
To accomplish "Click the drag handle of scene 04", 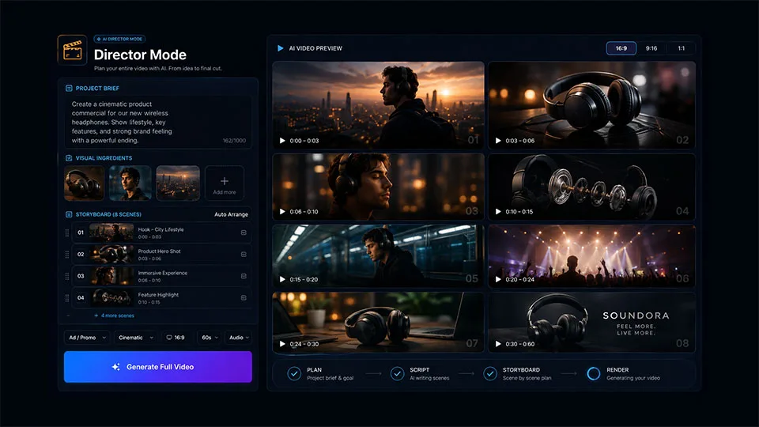I will [x=67, y=298].
